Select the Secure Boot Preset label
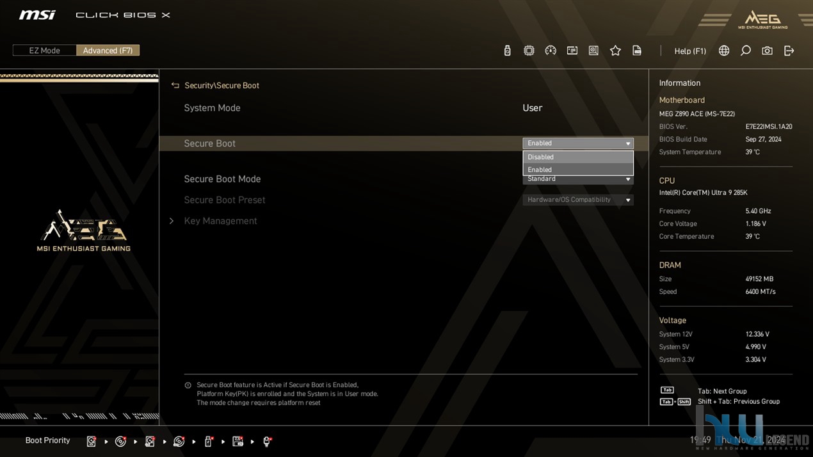813x457 pixels. click(x=224, y=200)
